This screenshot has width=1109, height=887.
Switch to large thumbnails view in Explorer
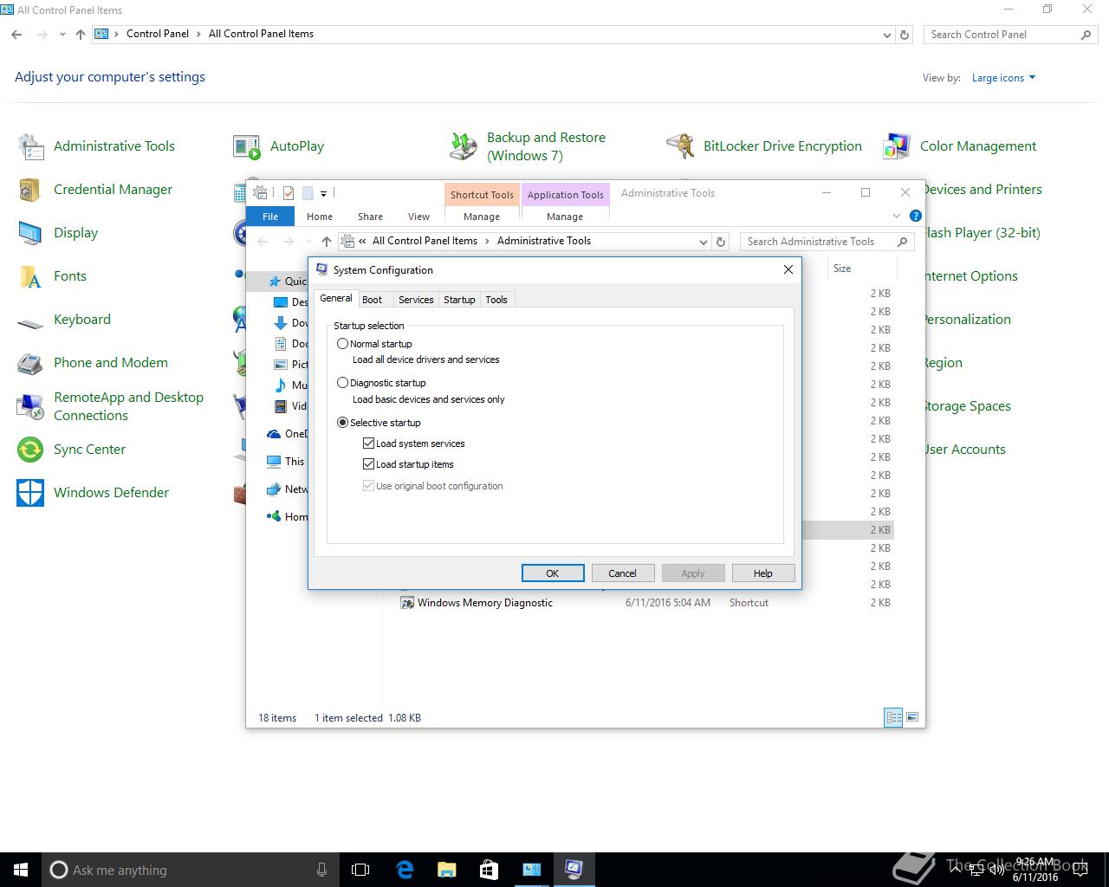point(911,717)
